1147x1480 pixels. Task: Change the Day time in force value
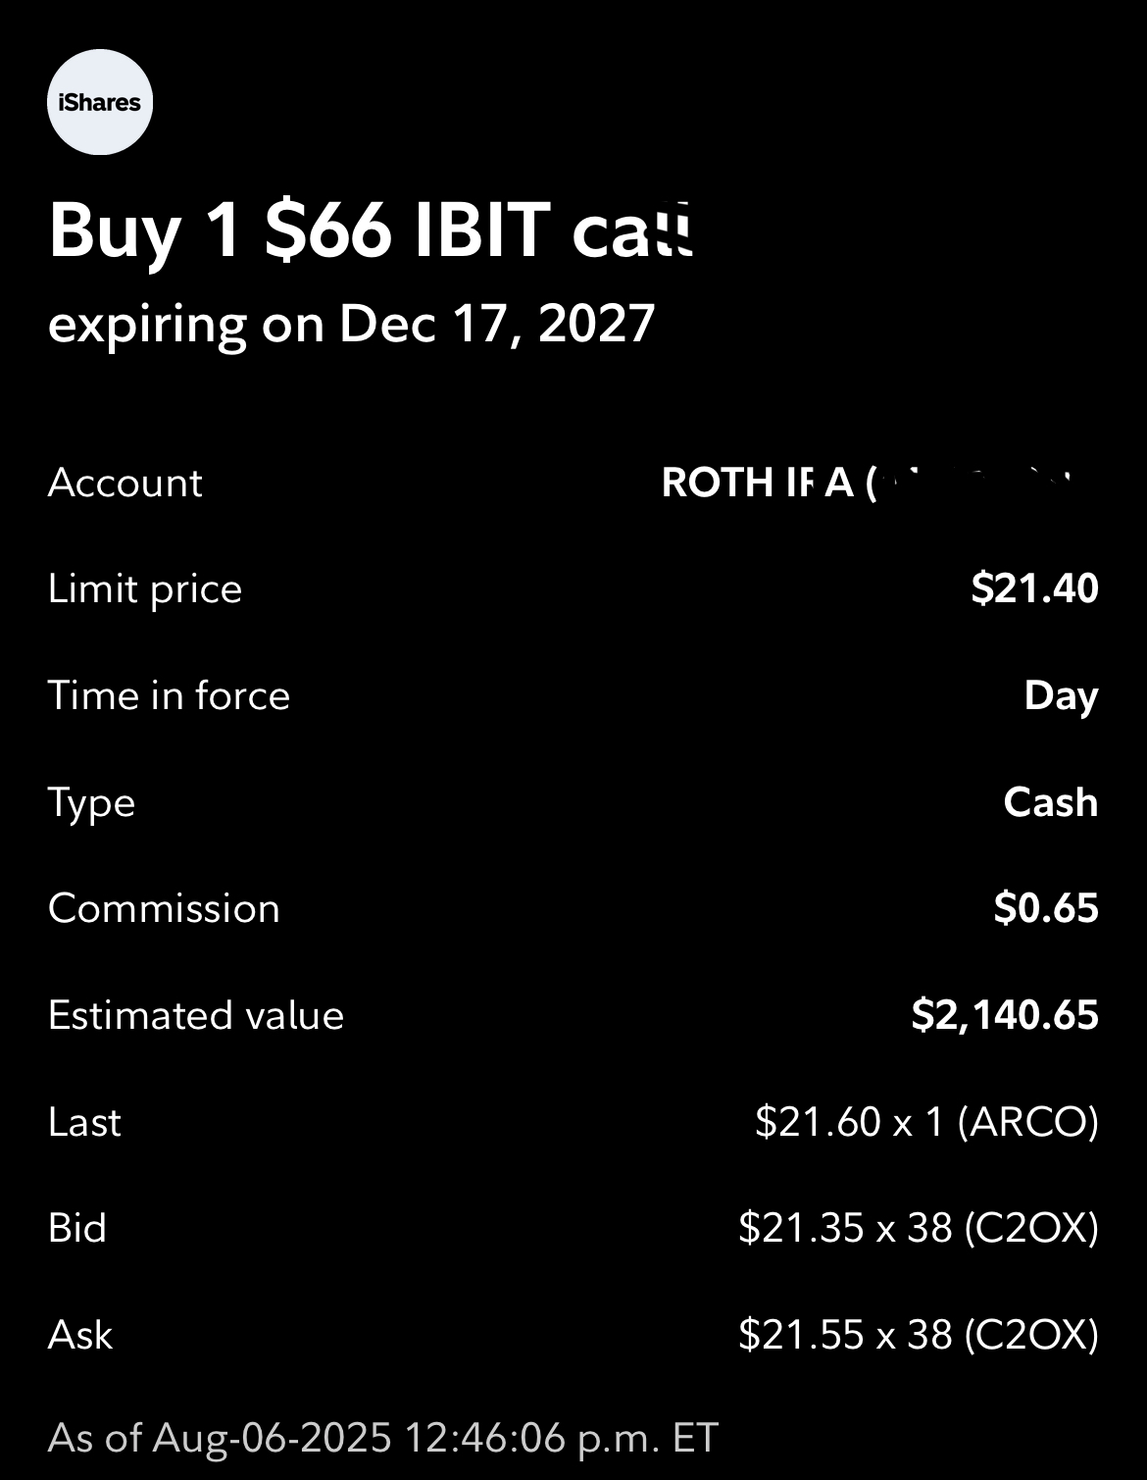[1061, 696]
